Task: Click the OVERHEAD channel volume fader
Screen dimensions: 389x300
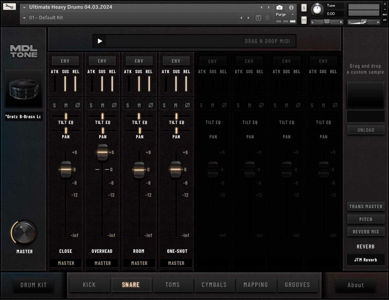Action: point(102,152)
